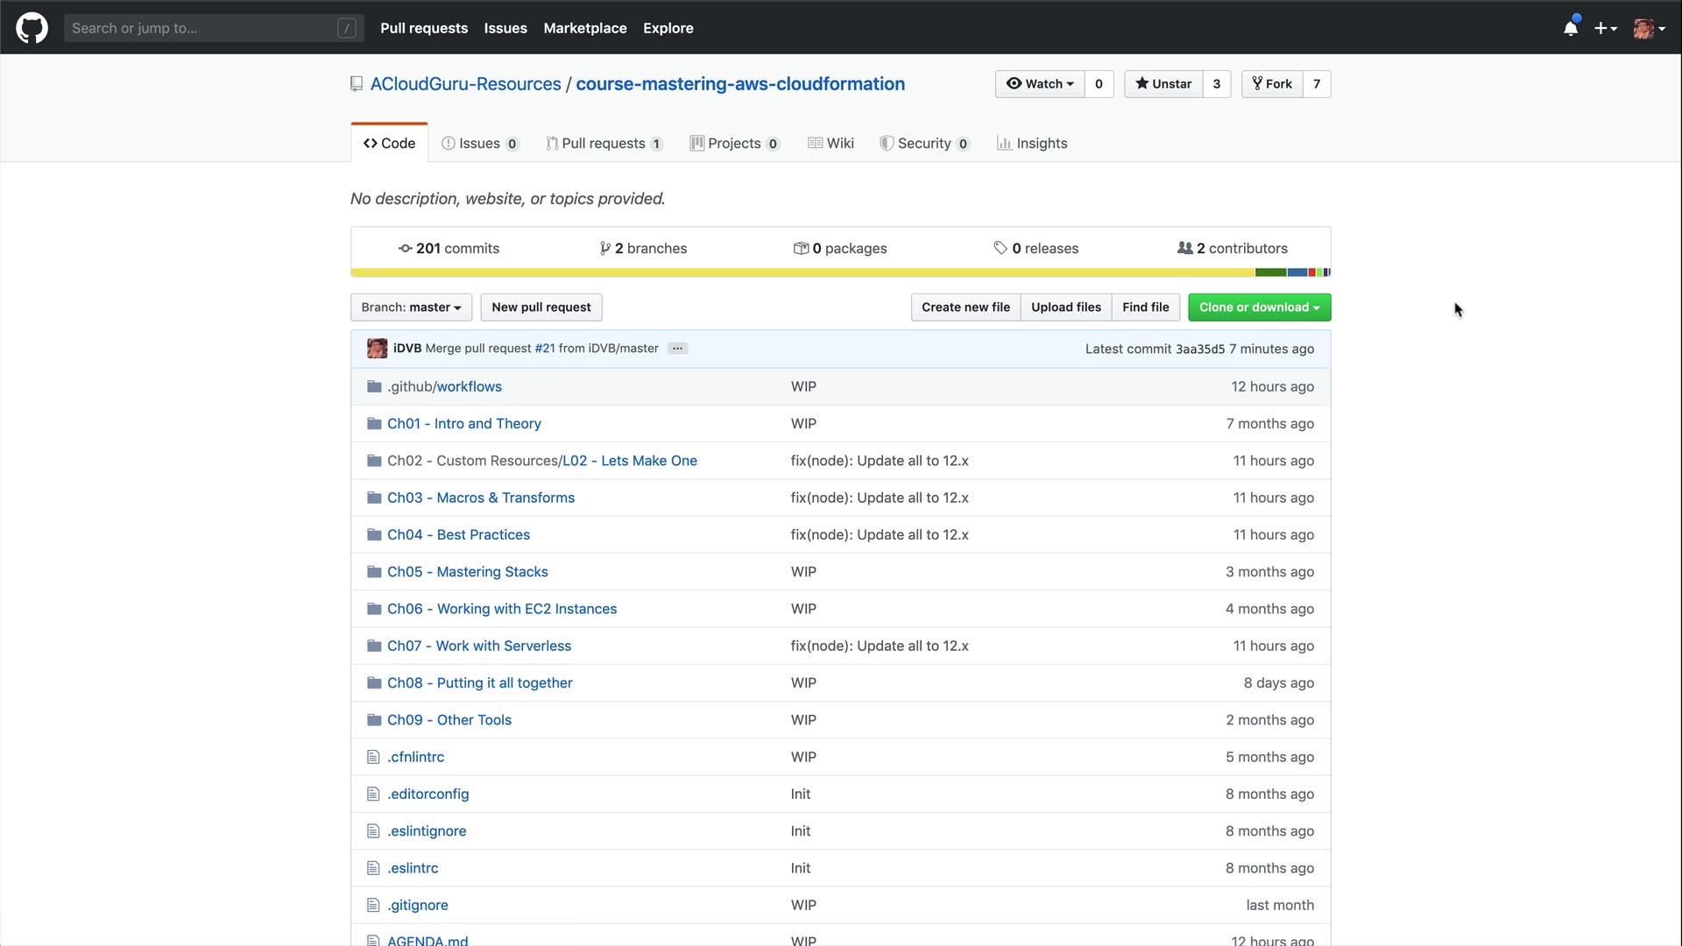Click the Ch05 Mastering Stacks folder icon
Viewport: 1682px width, 946px height.
tap(374, 572)
